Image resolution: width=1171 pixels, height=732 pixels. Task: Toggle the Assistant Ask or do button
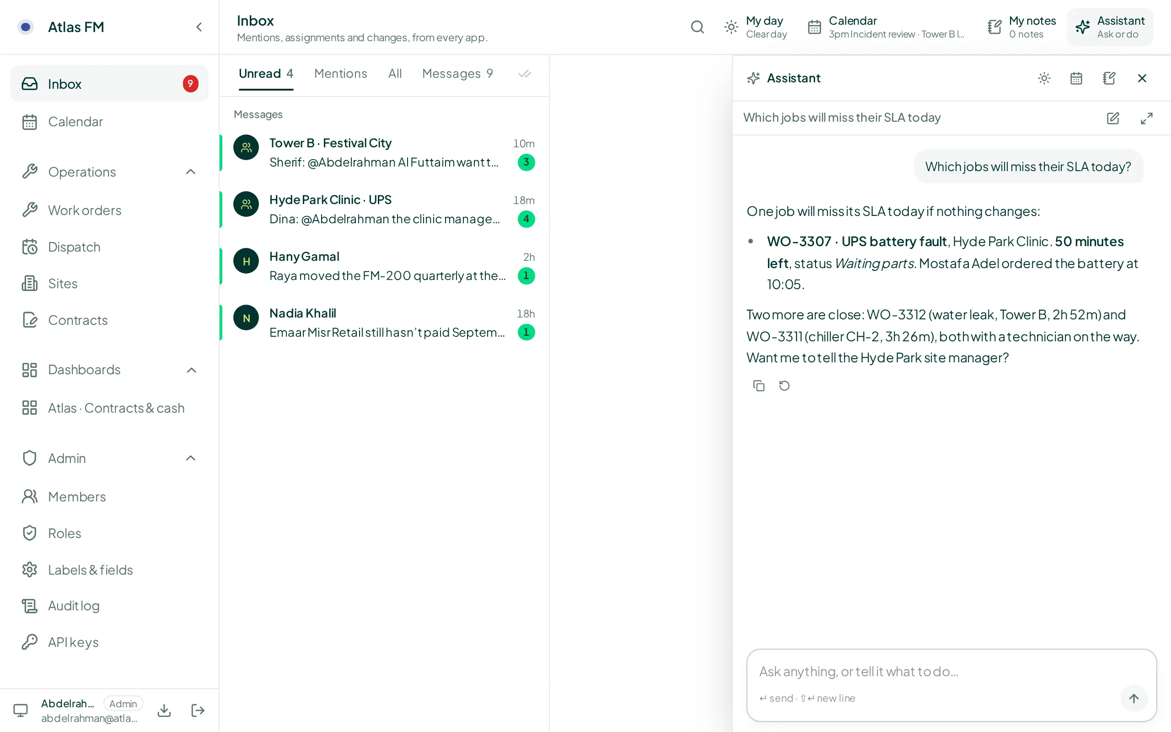(x=1110, y=27)
